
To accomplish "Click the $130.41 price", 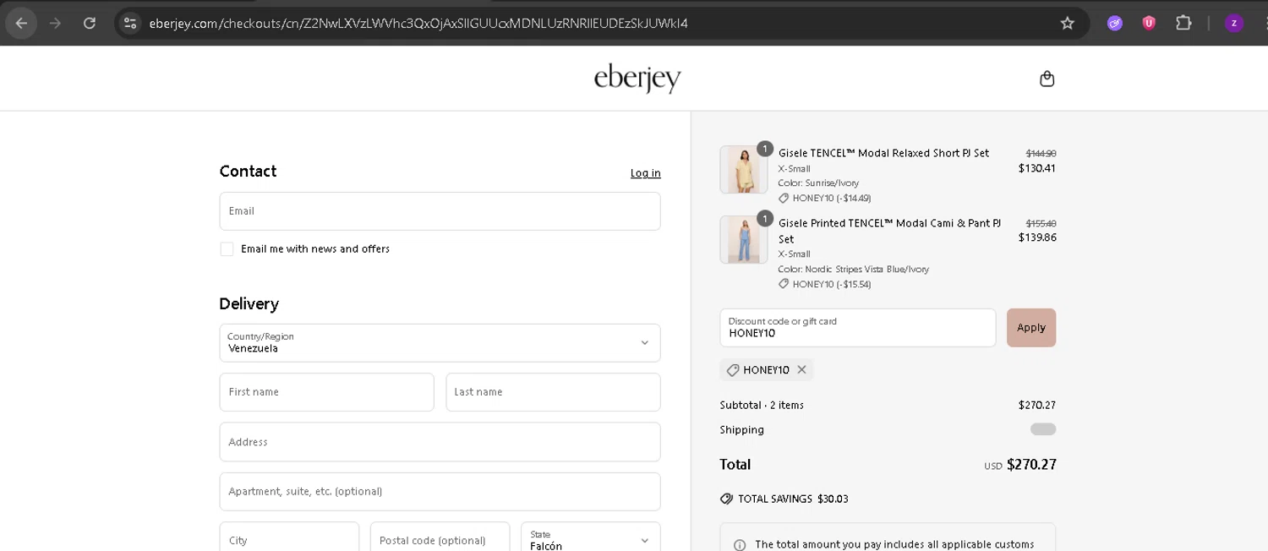I will [1037, 168].
